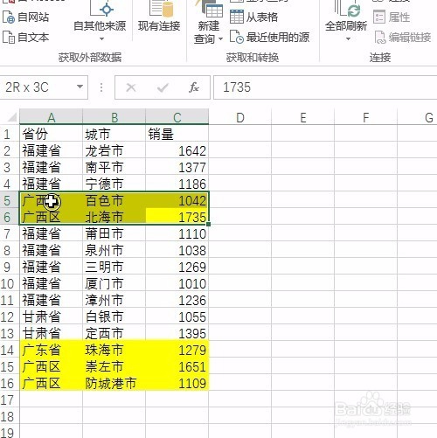Viewport: 437px width, 438px height.
Task: Click cell with value 1269
Action: click(177, 267)
